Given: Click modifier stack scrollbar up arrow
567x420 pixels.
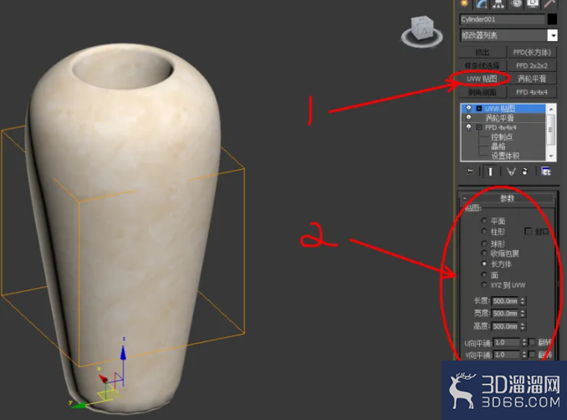Looking at the screenshot, I should [x=551, y=109].
